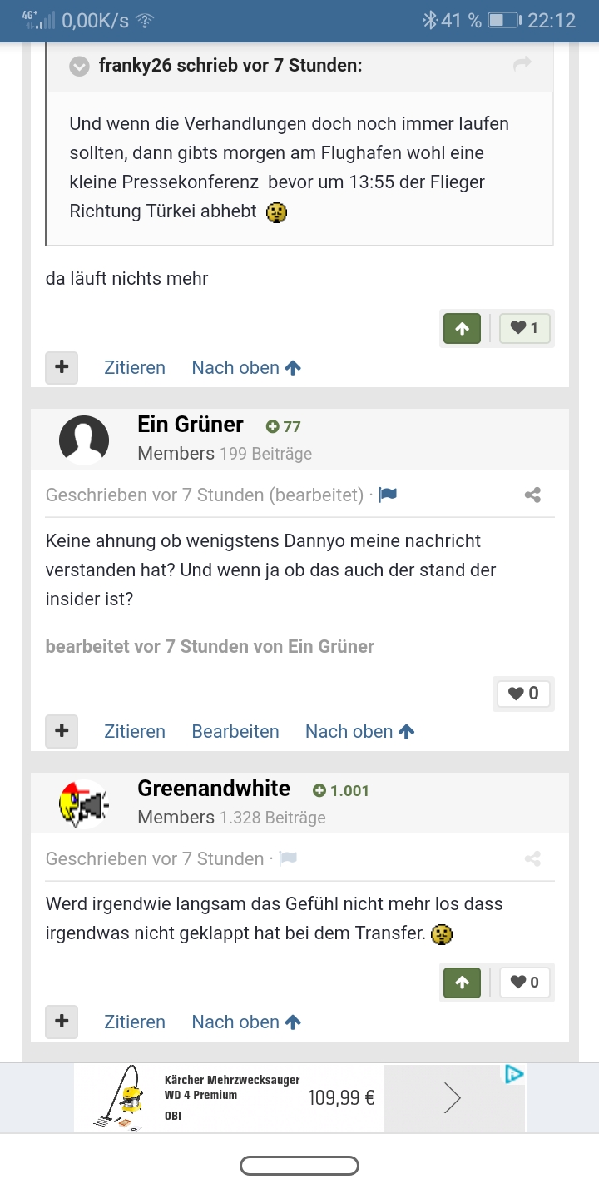
Task: Share Ein Grüner's post via the share icon
Action: pos(533,495)
